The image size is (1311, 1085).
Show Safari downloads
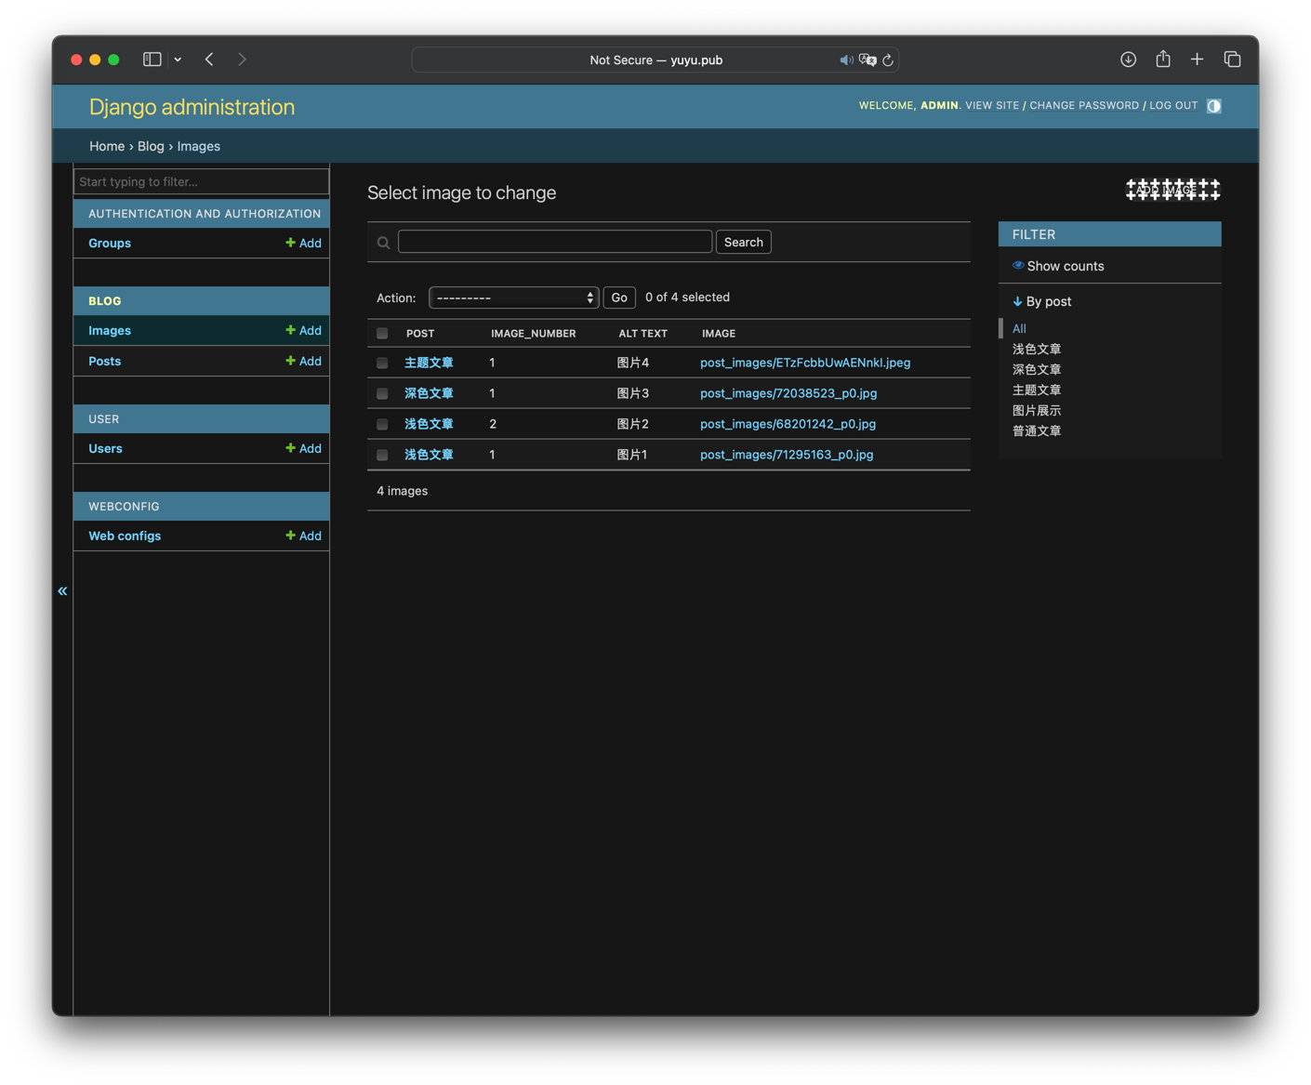point(1128,60)
